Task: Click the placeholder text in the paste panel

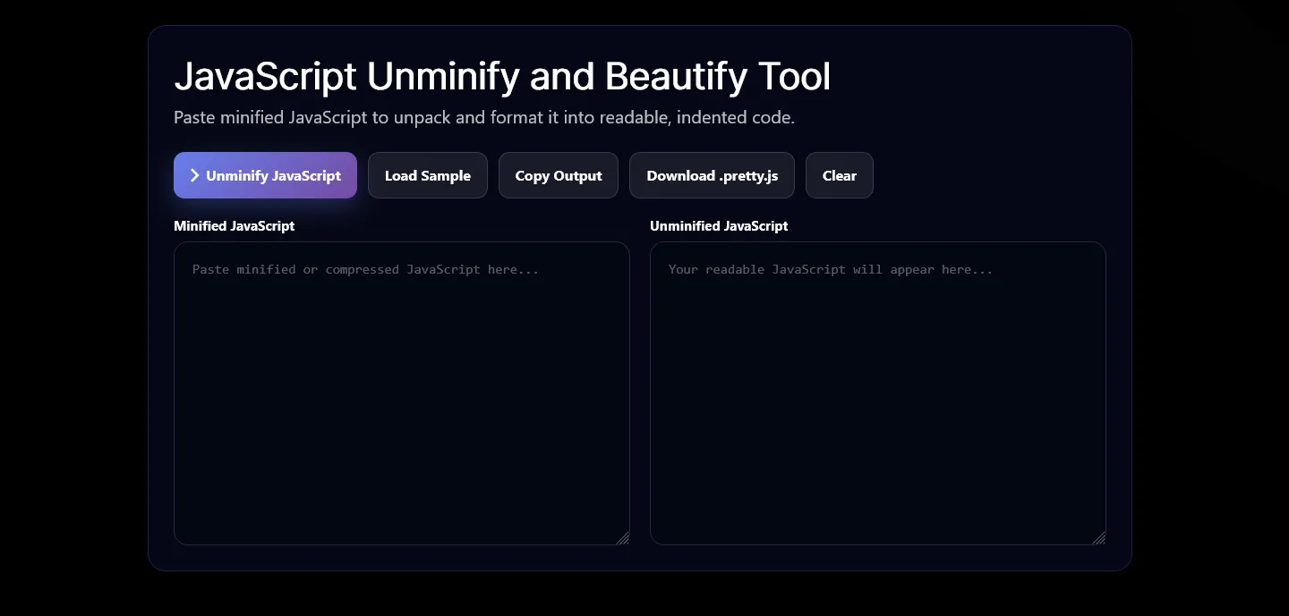Action: pos(365,269)
